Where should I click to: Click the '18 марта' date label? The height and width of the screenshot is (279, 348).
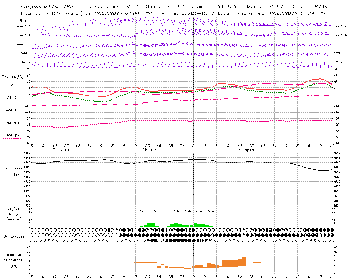click(152, 150)
